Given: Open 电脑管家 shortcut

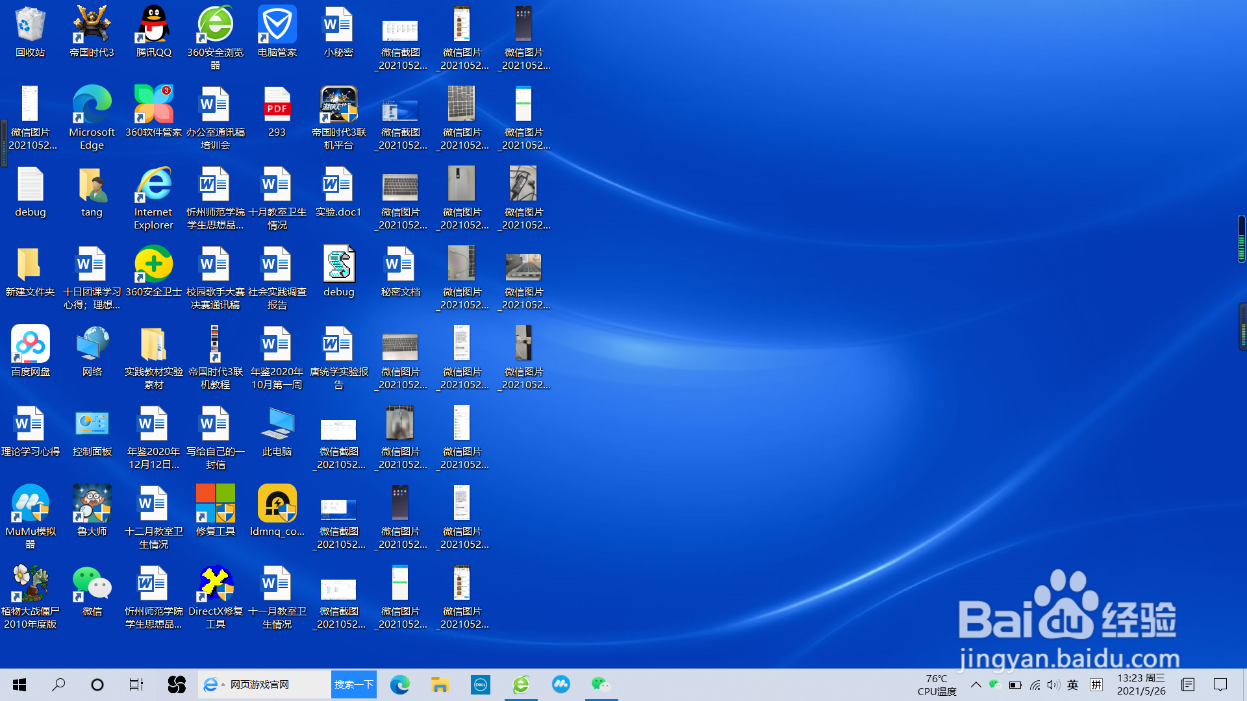Looking at the screenshot, I should point(277,32).
